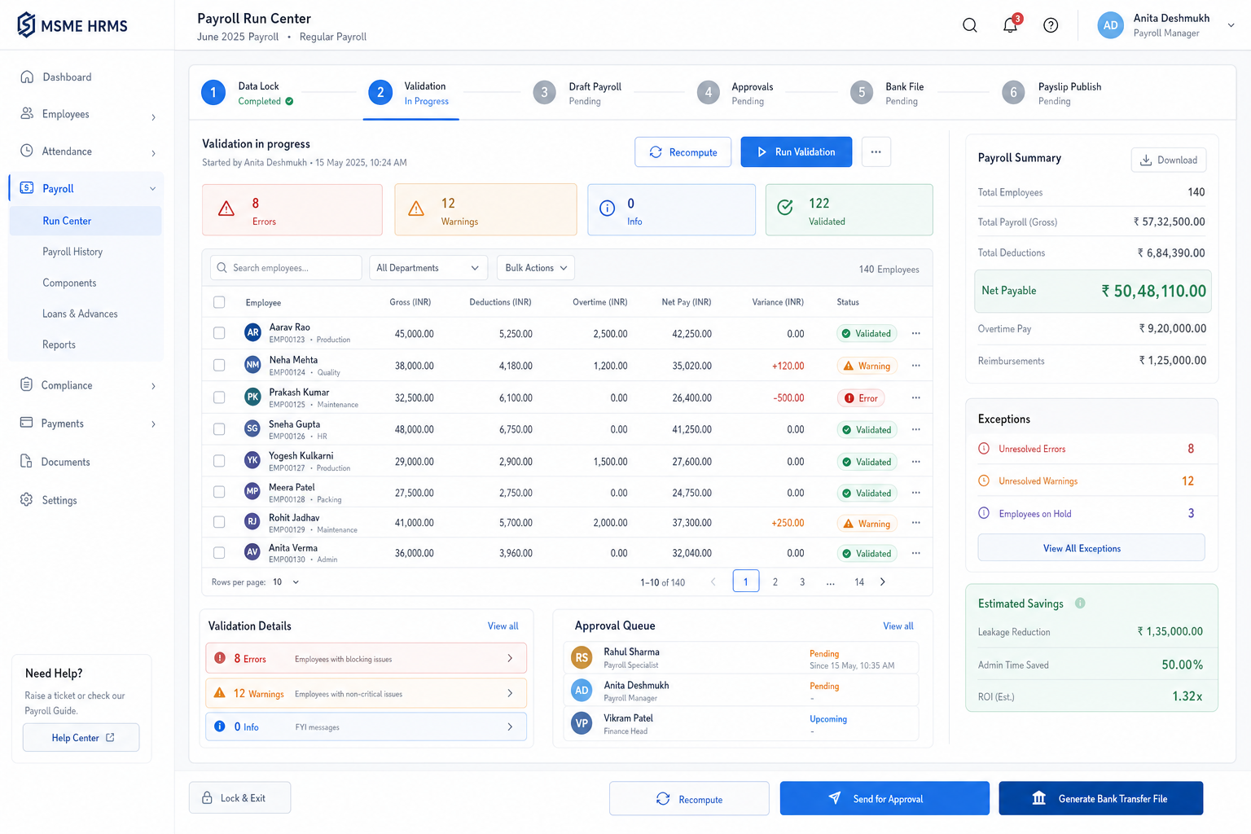Check the box for Neha Mehta
Screen dimensions: 1251x834
pos(219,366)
